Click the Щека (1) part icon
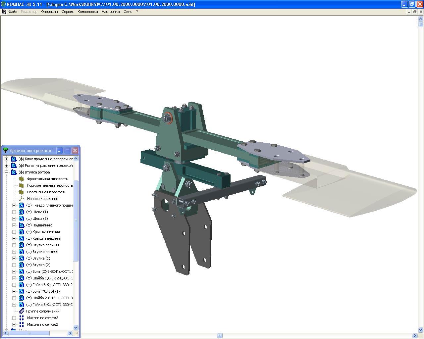The height and width of the screenshot is (339, 424). click(x=22, y=212)
